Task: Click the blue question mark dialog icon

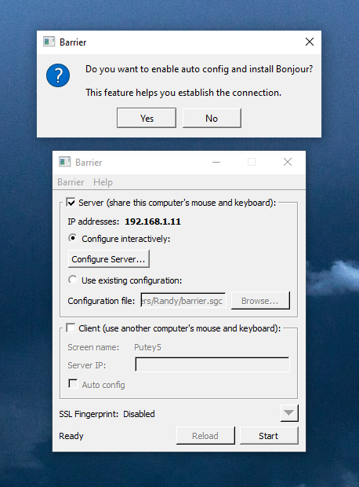Action: 58,75
